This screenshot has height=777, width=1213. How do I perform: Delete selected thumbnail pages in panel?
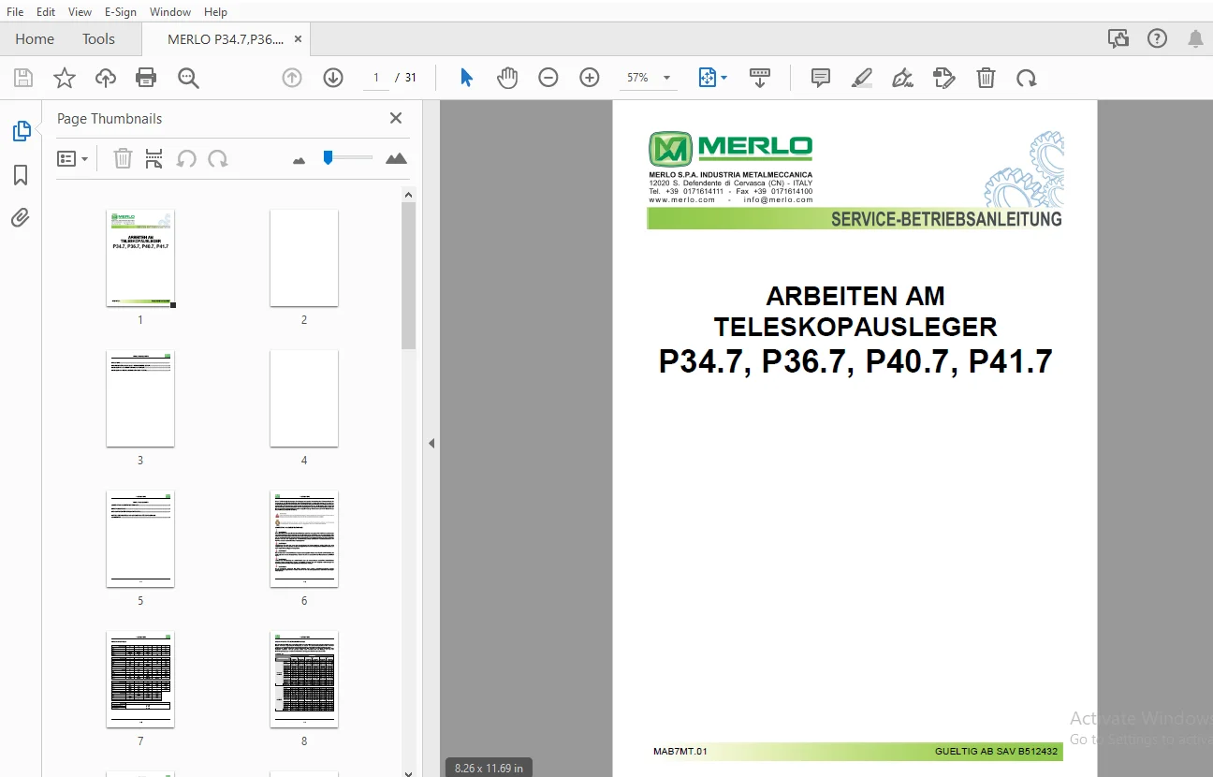(x=123, y=158)
